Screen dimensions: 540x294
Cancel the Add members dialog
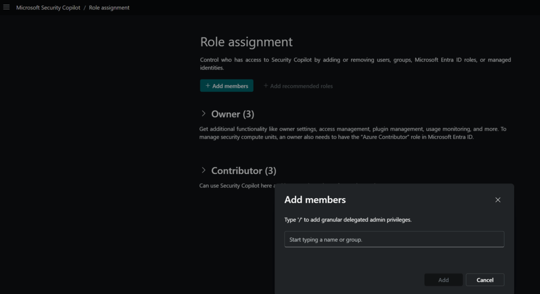point(485,280)
